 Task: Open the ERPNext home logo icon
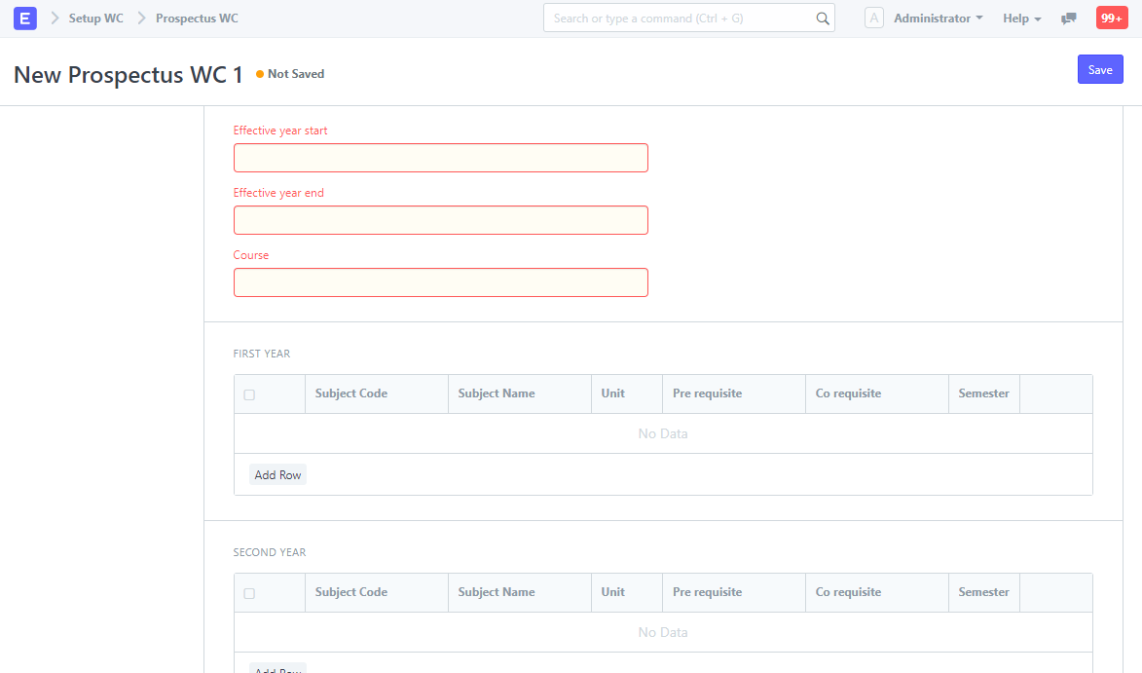pos(24,19)
